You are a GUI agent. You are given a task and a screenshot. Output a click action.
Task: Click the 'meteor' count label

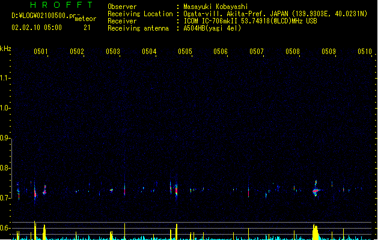tap(85, 19)
